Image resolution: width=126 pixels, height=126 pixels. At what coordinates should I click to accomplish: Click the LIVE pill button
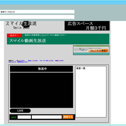click(x=20, y=111)
